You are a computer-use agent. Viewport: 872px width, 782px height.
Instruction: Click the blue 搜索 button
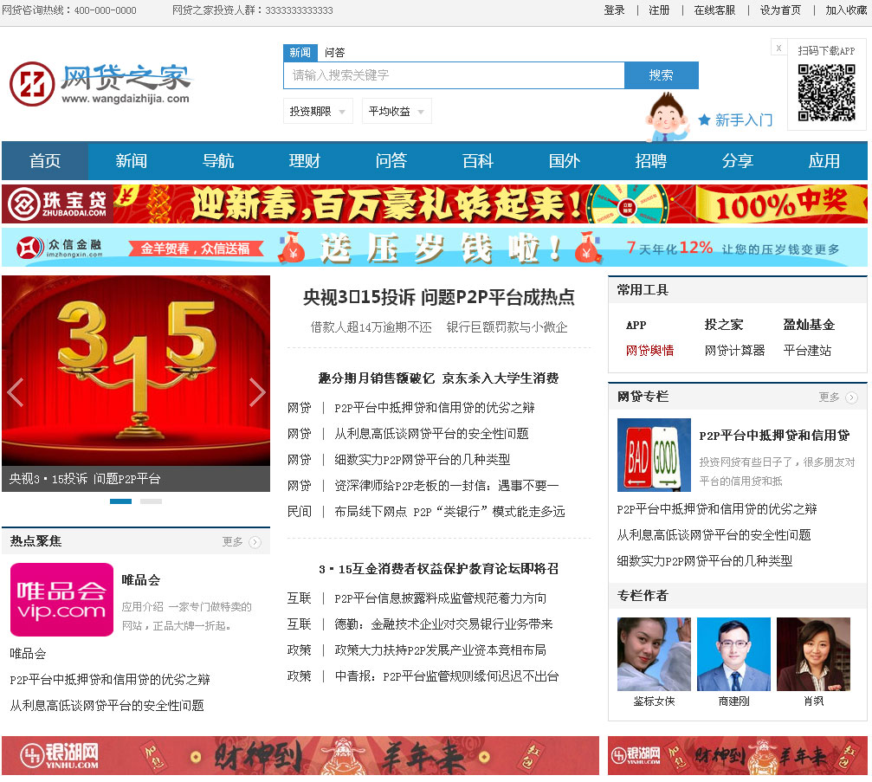click(662, 75)
